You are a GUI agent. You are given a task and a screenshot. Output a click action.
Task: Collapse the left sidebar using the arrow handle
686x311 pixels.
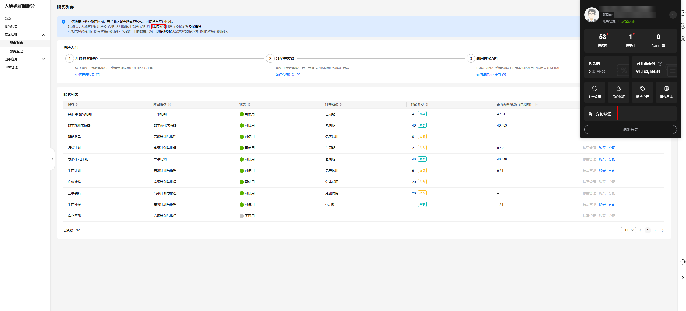pyautogui.click(x=52, y=159)
